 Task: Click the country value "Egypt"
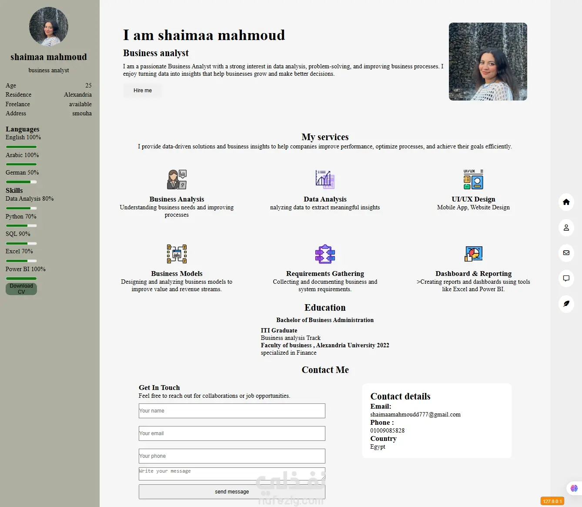tap(378, 447)
